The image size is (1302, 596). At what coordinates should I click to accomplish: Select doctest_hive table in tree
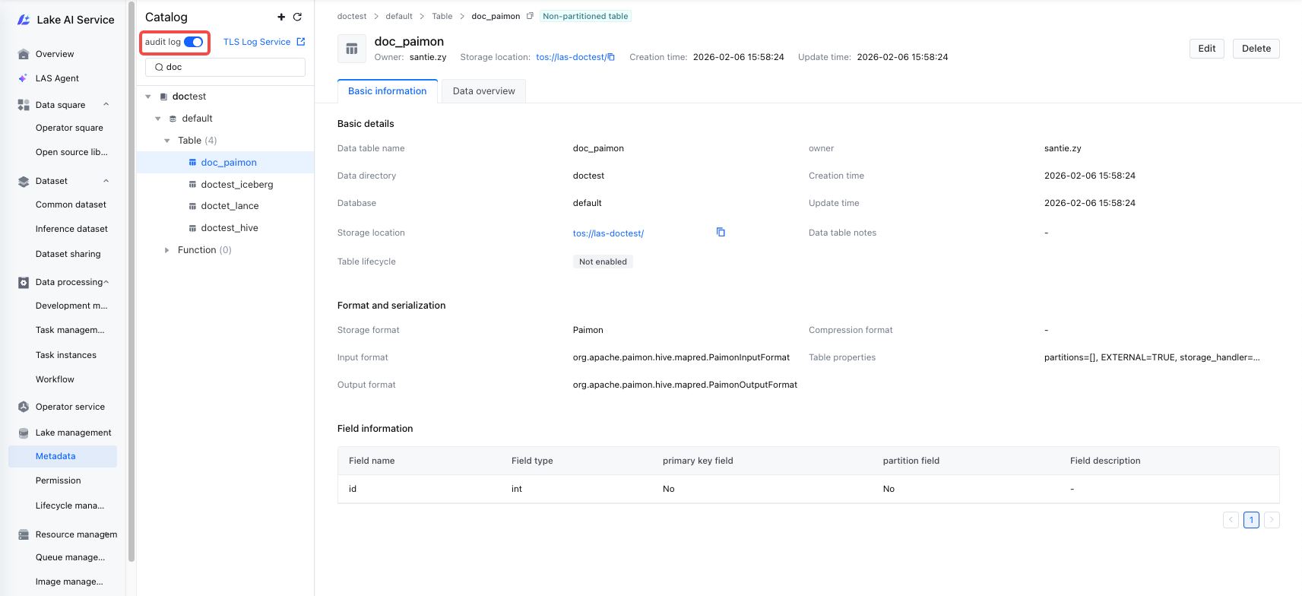click(x=230, y=228)
